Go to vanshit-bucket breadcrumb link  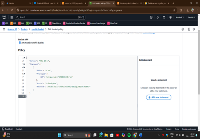click(x=38, y=29)
